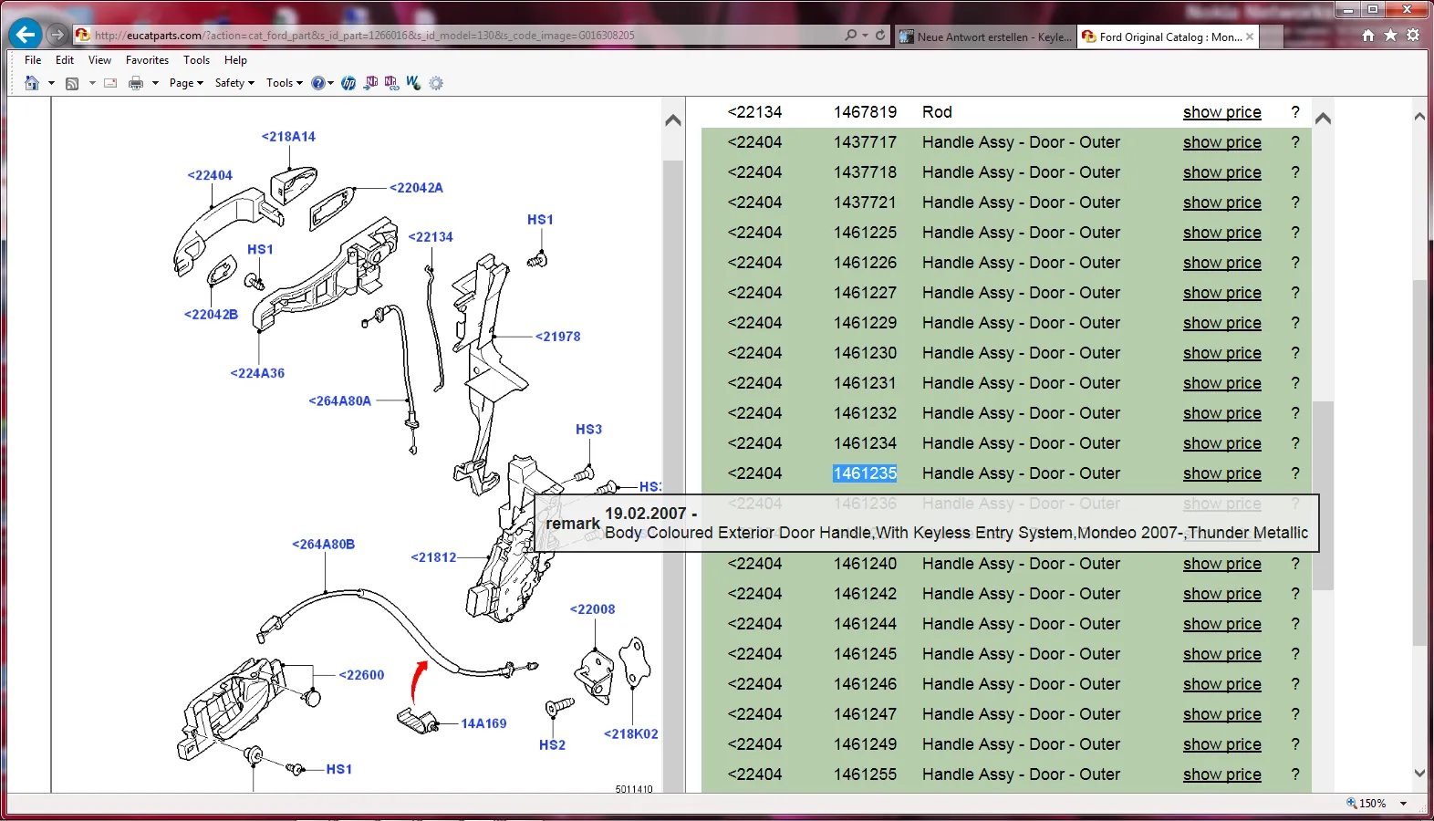Expand the Page dropdown menu
Screen dimensions: 1434x821
point(186,83)
